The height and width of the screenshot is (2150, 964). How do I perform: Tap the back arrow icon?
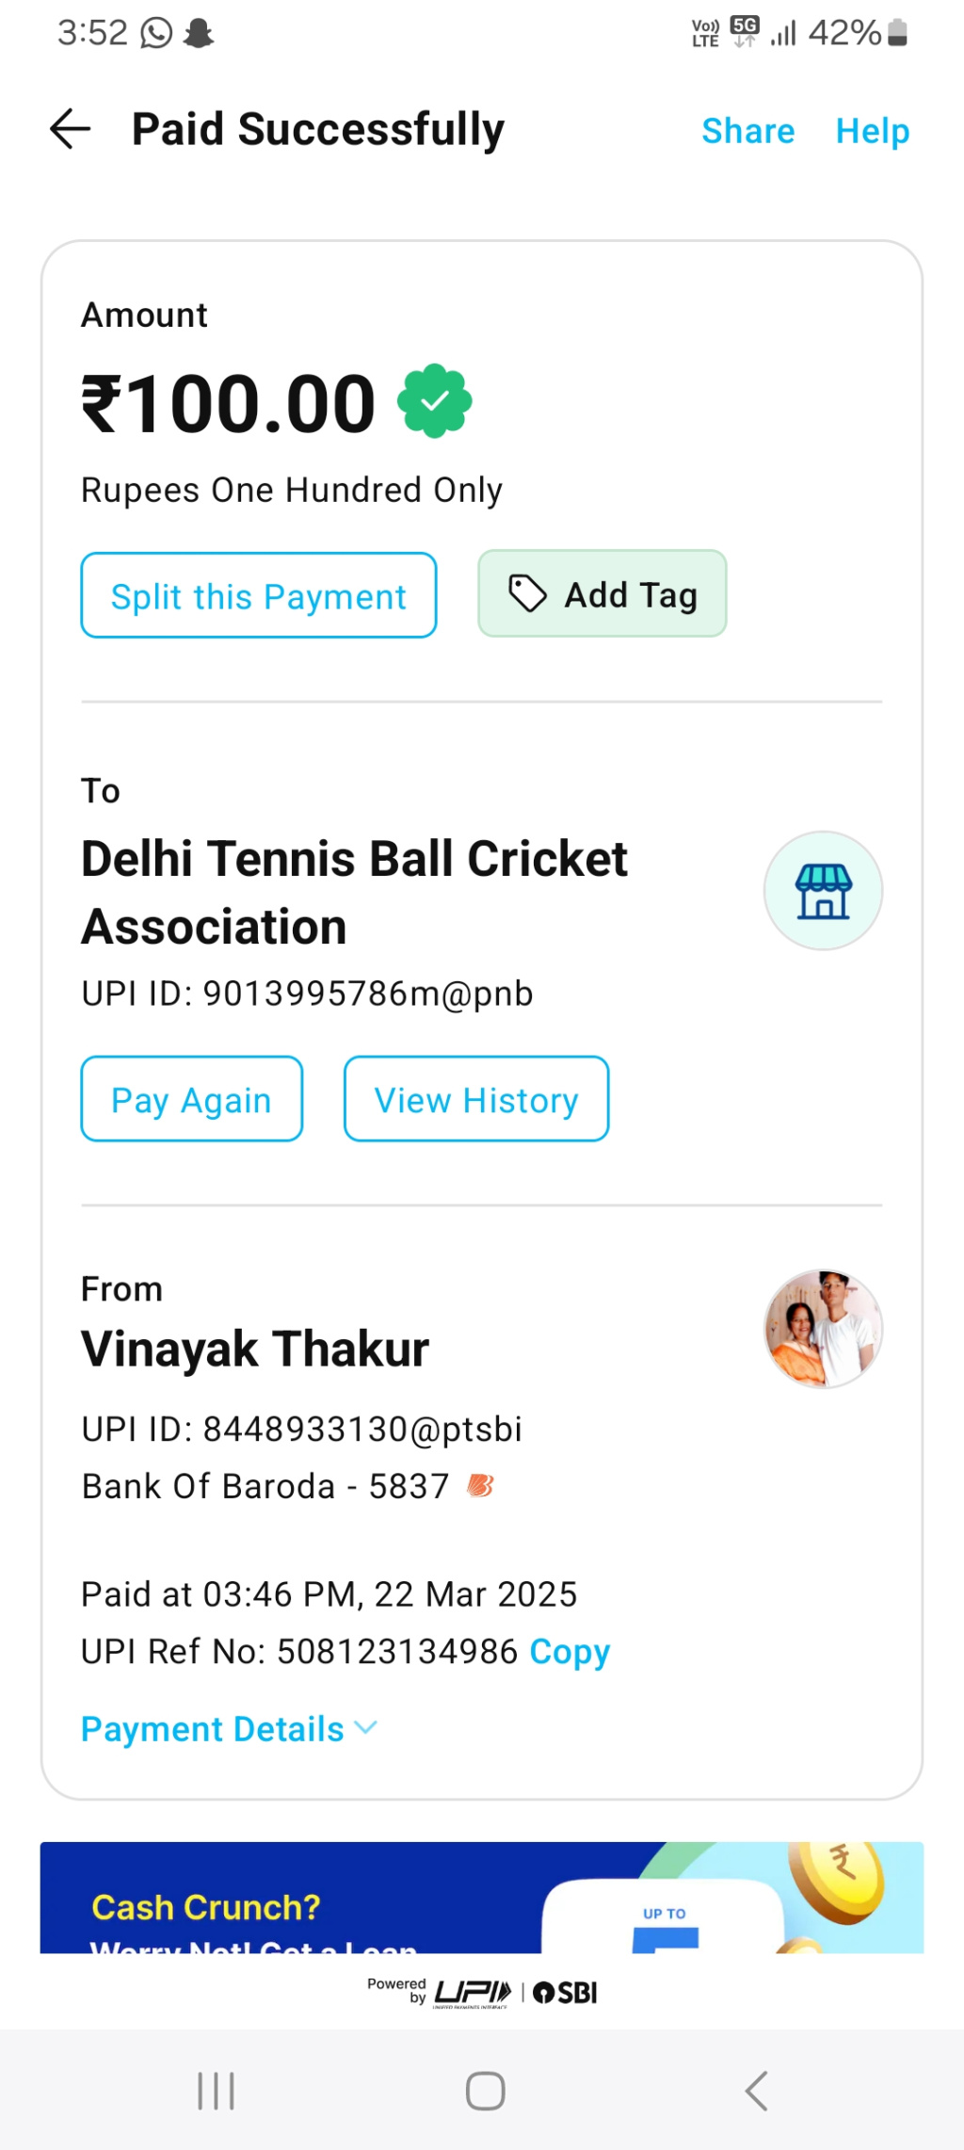coord(70,129)
